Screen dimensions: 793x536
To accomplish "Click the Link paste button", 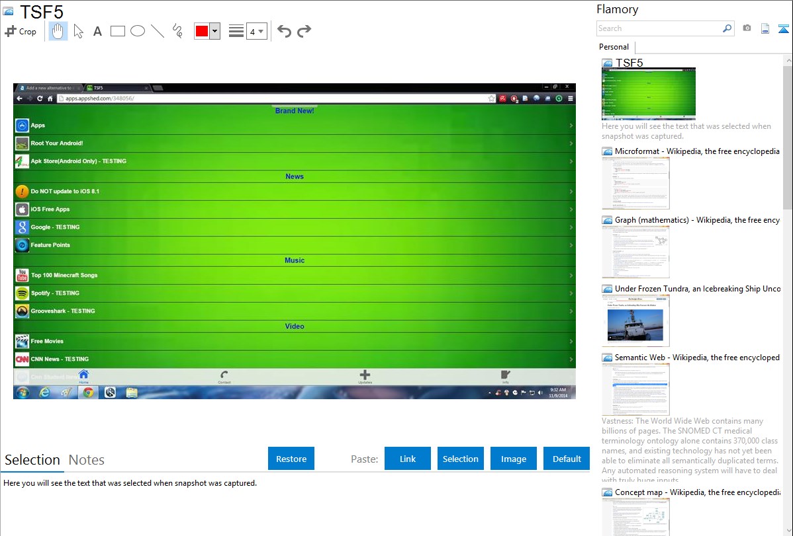I will (408, 459).
